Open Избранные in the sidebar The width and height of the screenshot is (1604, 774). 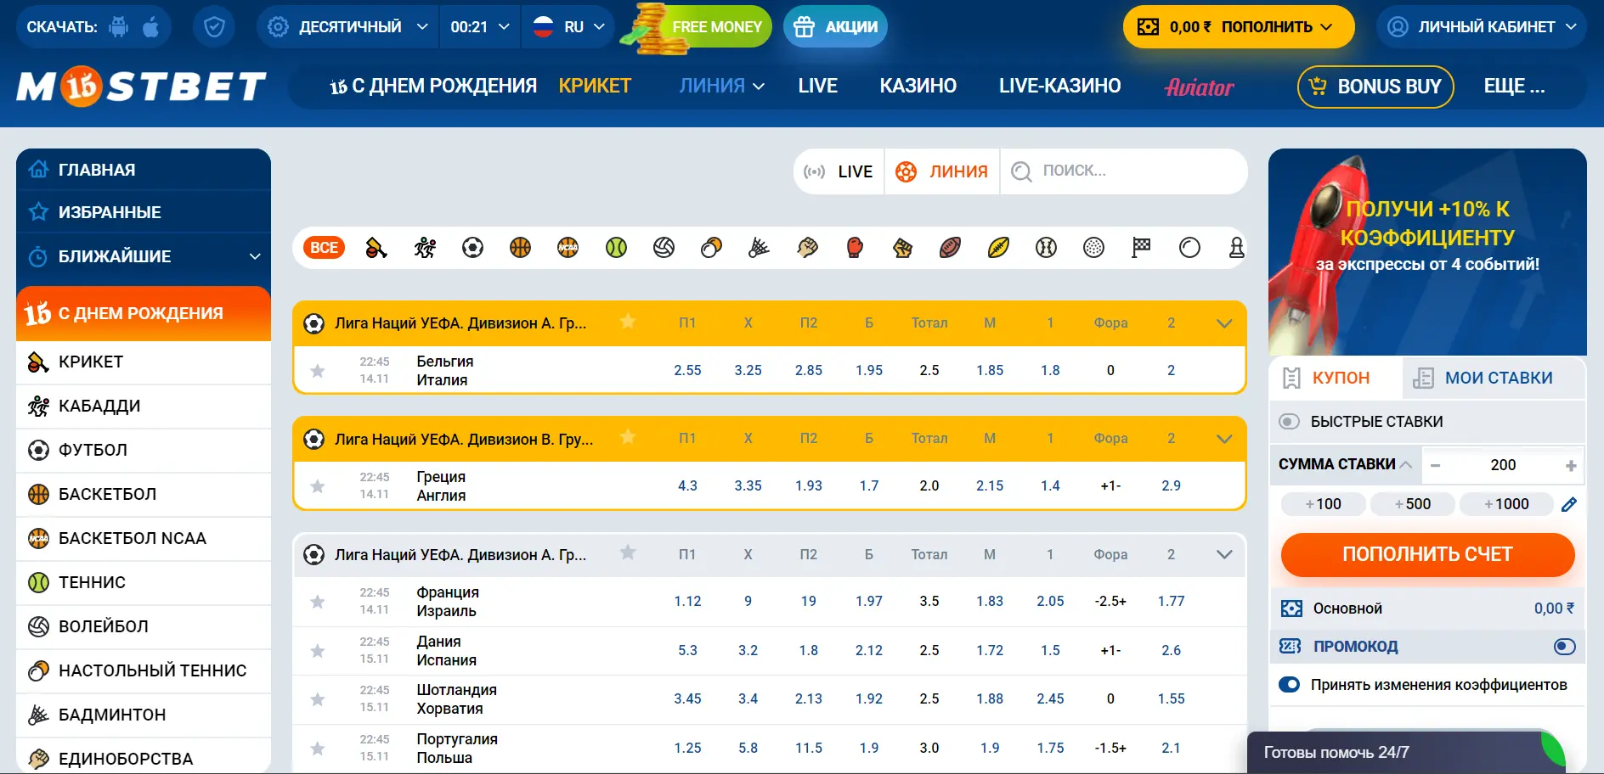point(144,212)
